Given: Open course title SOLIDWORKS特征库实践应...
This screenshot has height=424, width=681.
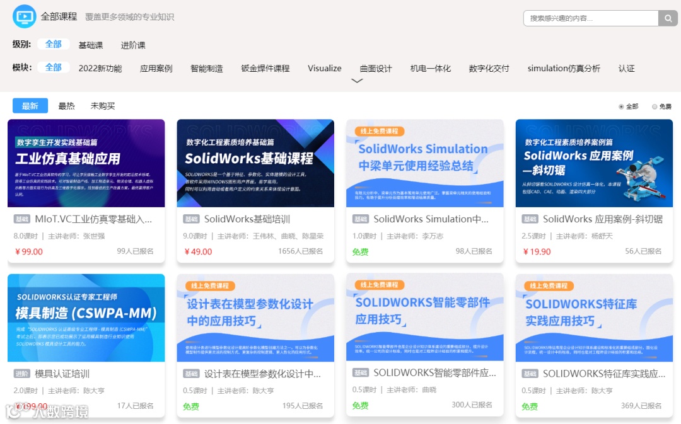Looking at the screenshot, I should click(604, 374).
